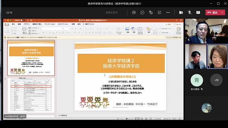Open the more actions ellipsis in Teams
228x128 pixels.
tap(168, 12)
